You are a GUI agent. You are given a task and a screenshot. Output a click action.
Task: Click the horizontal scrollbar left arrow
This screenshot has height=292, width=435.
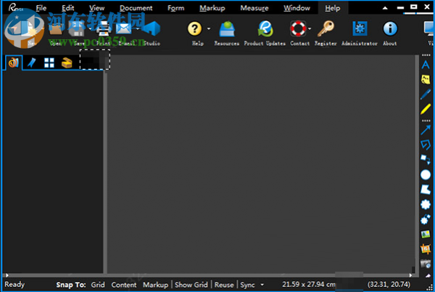7,275
